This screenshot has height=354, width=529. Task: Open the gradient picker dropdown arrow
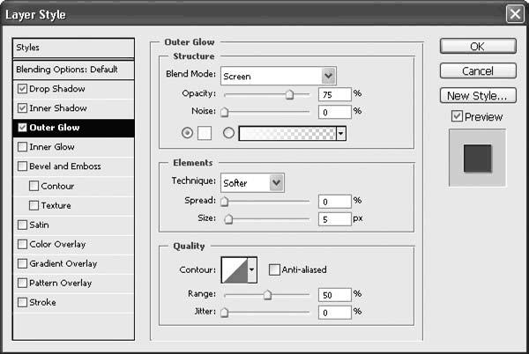click(x=340, y=134)
